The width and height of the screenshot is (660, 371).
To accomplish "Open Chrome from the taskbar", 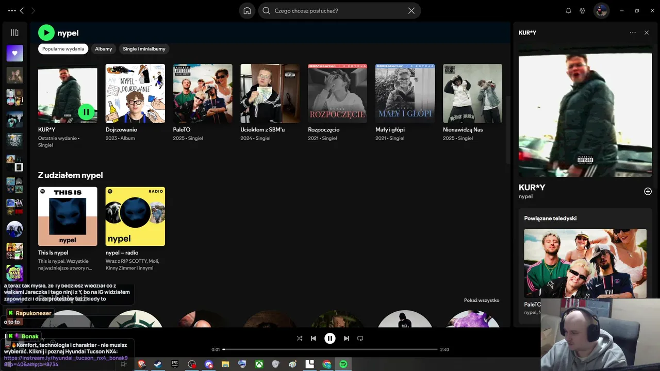I will (326, 364).
